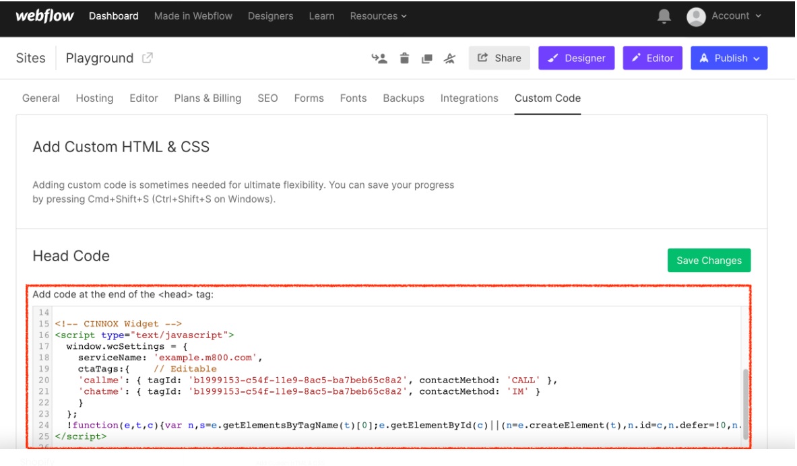The height and width of the screenshot is (466, 797).
Task: Open the Designer
Action: click(x=576, y=58)
